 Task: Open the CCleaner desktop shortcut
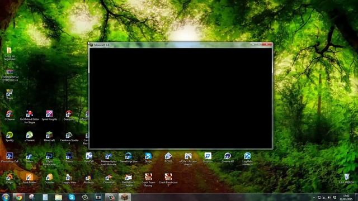click(10, 116)
